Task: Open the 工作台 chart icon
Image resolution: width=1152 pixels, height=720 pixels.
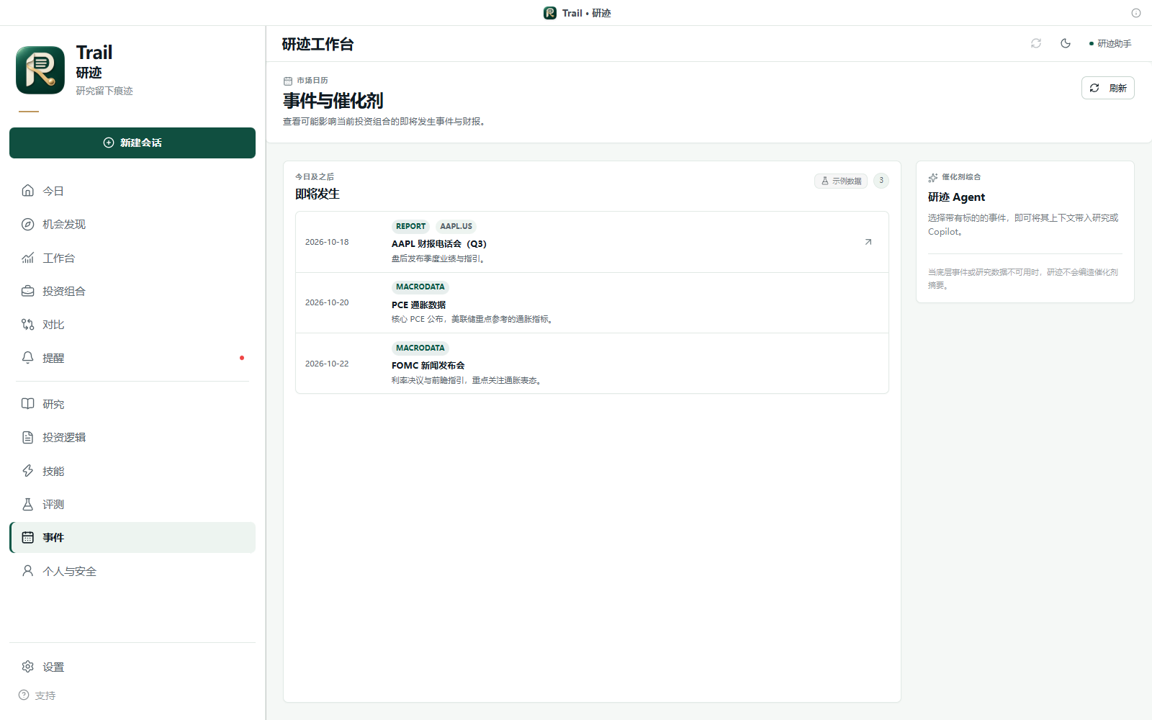Action: click(27, 258)
